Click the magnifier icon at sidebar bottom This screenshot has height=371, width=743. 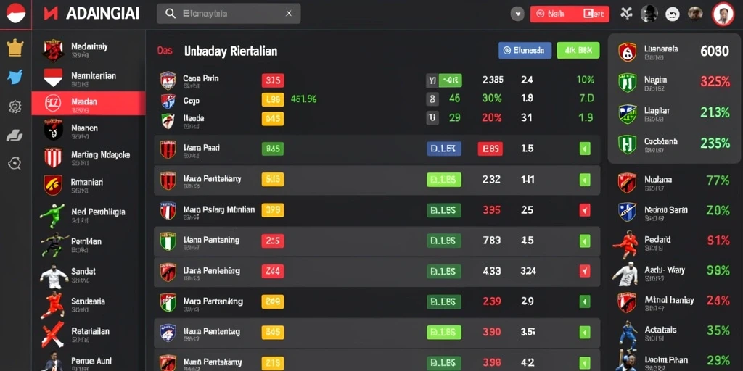[x=15, y=164]
